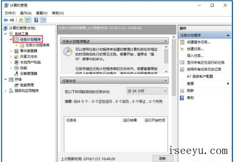Click 创建基本任务... action link

click(x=199, y=42)
